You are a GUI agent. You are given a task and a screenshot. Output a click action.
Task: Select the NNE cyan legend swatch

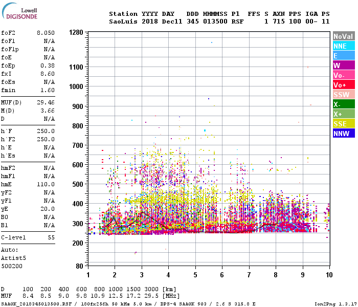click(x=344, y=46)
